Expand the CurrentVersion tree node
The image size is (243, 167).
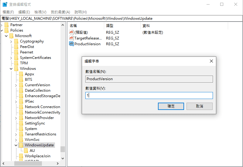(16, 85)
